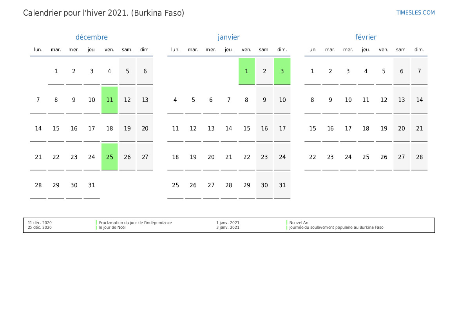Open the TIMESLES.COM link
This screenshot has width=458, height=324.
point(415,13)
